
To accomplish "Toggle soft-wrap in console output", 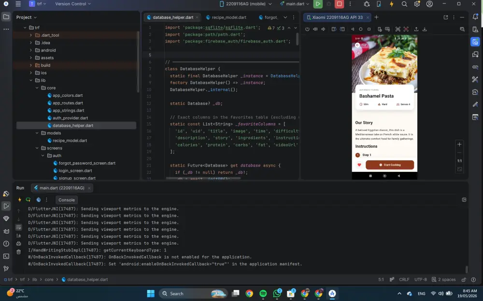I will click(x=18, y=227).
